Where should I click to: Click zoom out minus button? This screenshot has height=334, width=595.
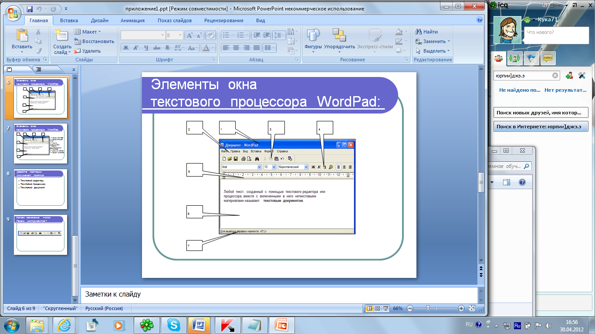coord(410,308)
